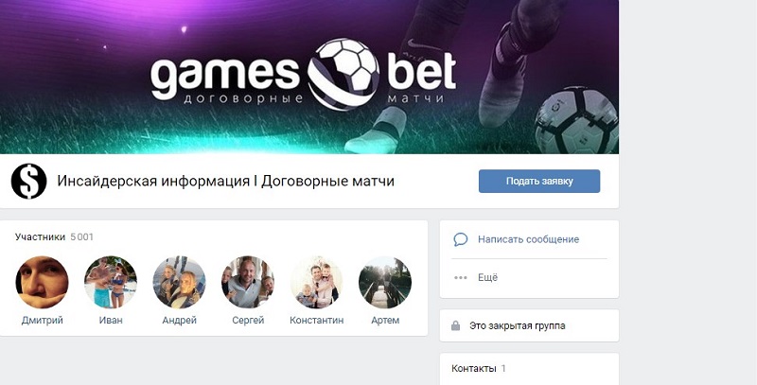
Task: Click the Подать заявку button
Action: click(539, 182)
